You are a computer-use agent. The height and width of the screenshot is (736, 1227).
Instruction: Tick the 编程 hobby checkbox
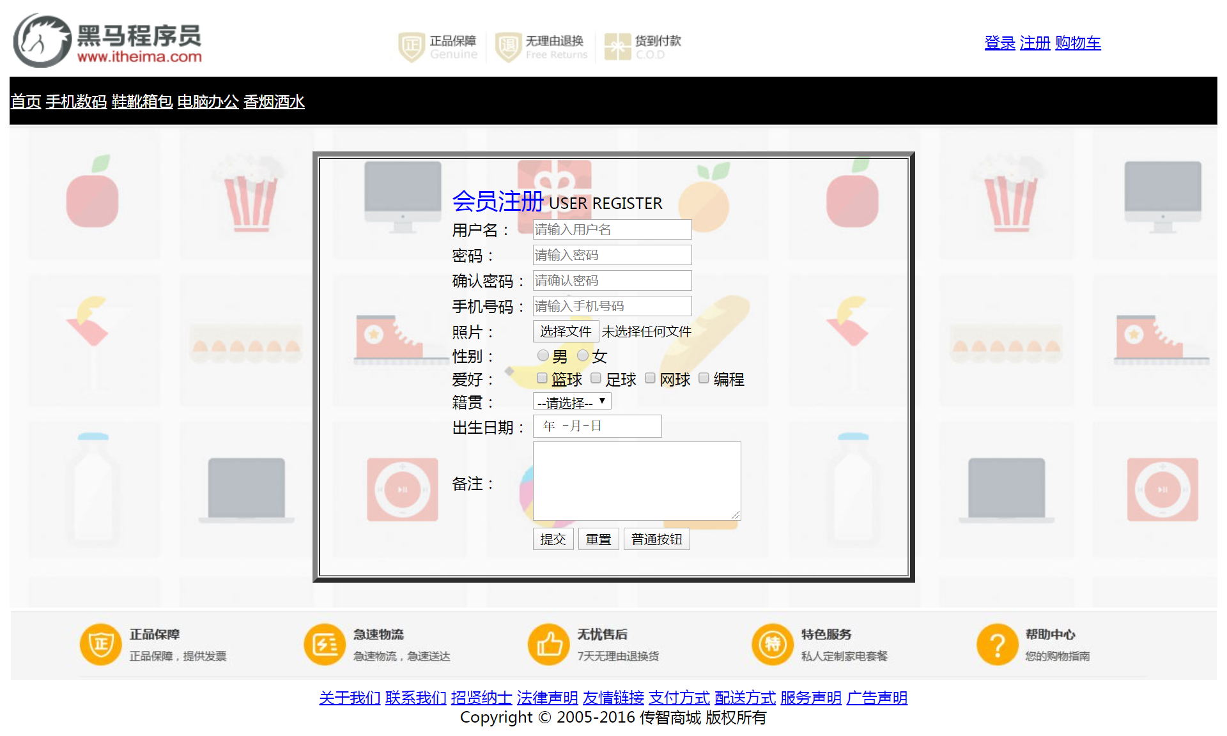click(704, 378)
